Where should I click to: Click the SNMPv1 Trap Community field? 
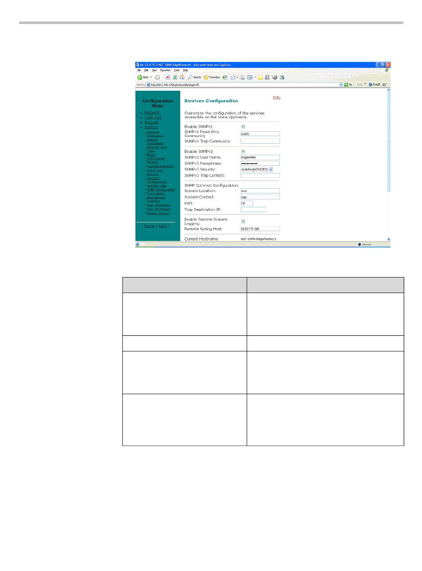[260, 141]
